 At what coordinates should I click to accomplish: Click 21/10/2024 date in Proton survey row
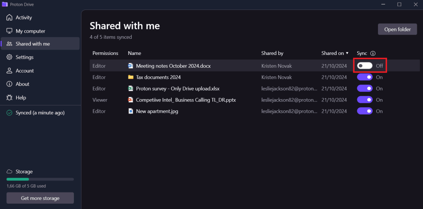334,88
